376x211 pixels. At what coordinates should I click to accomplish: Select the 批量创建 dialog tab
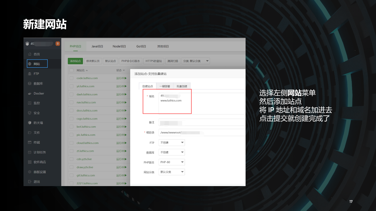(182, 86)
